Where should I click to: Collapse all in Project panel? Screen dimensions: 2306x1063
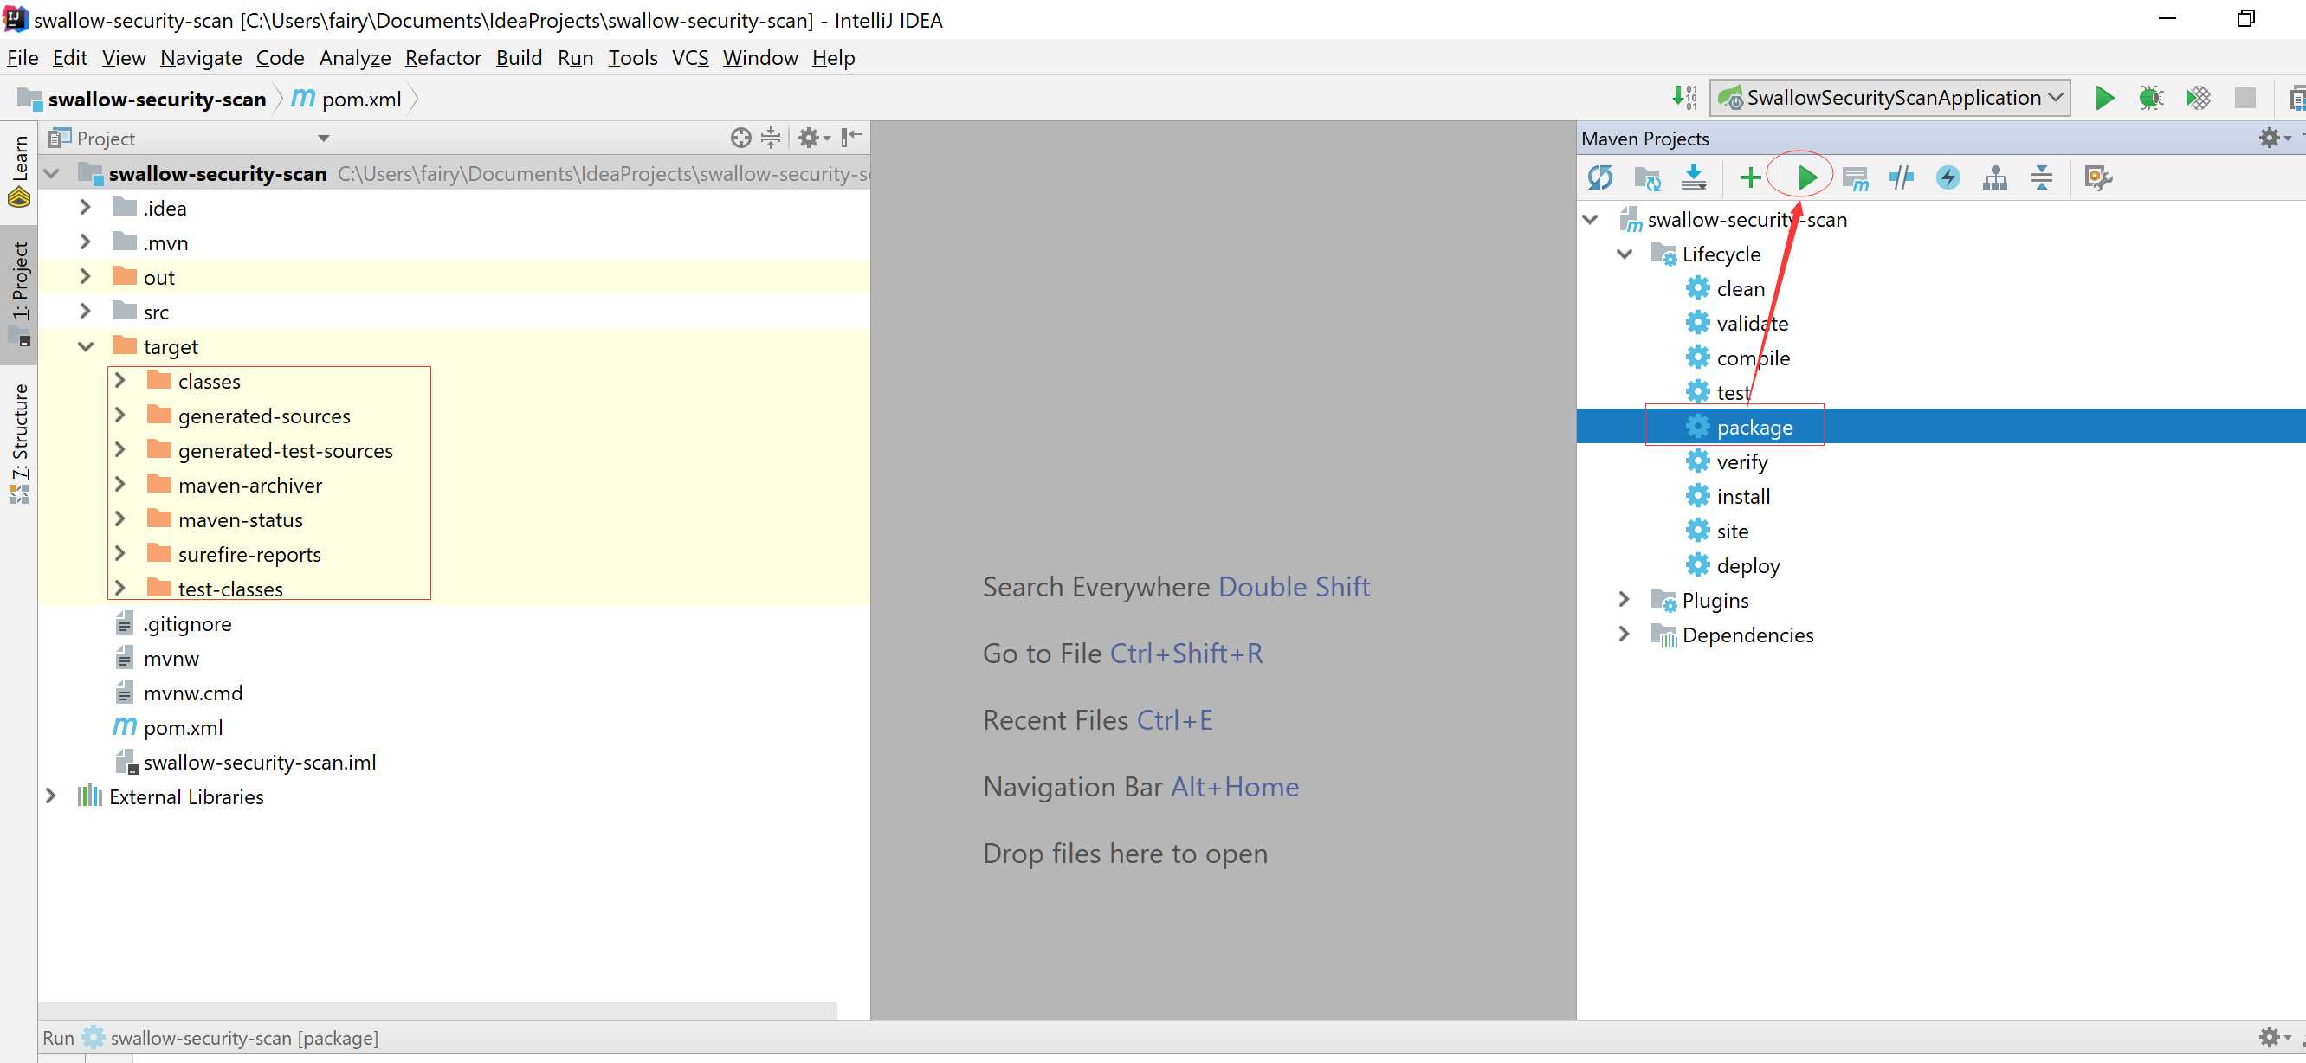(x=770, y=138)
